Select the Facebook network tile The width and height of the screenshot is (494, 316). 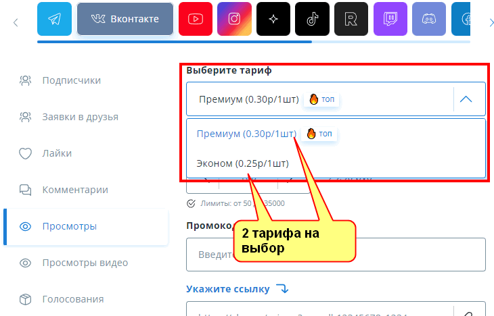(x=461, y=19)
